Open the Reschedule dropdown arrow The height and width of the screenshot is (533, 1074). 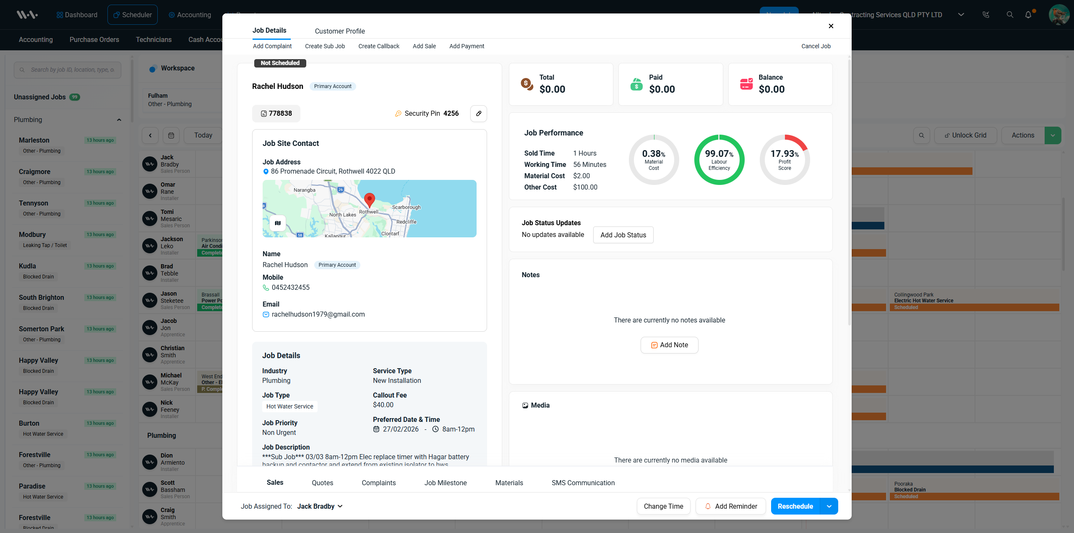point(829,506)
